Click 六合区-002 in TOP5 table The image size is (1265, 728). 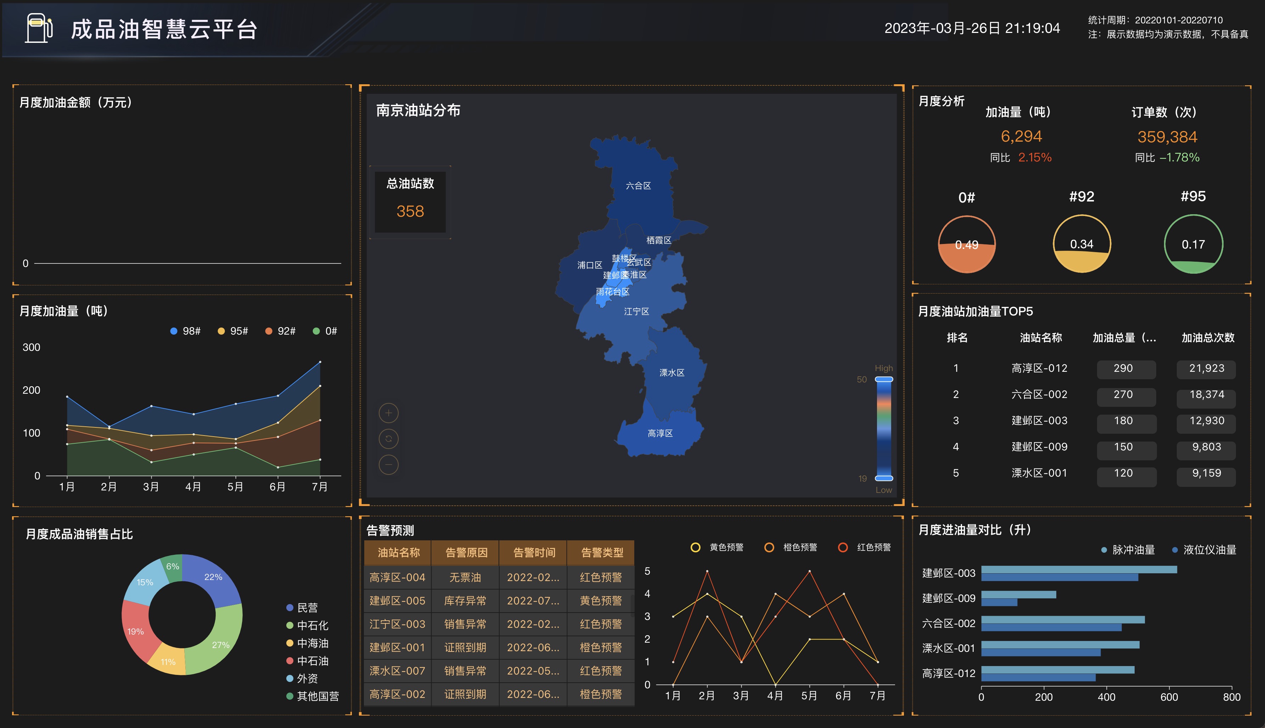coord(1039,394)
